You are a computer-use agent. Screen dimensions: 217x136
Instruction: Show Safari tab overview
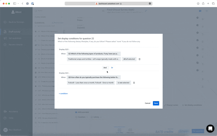[x=213, y=4]
